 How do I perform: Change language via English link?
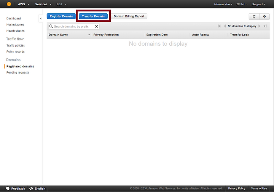pos(40,189)
